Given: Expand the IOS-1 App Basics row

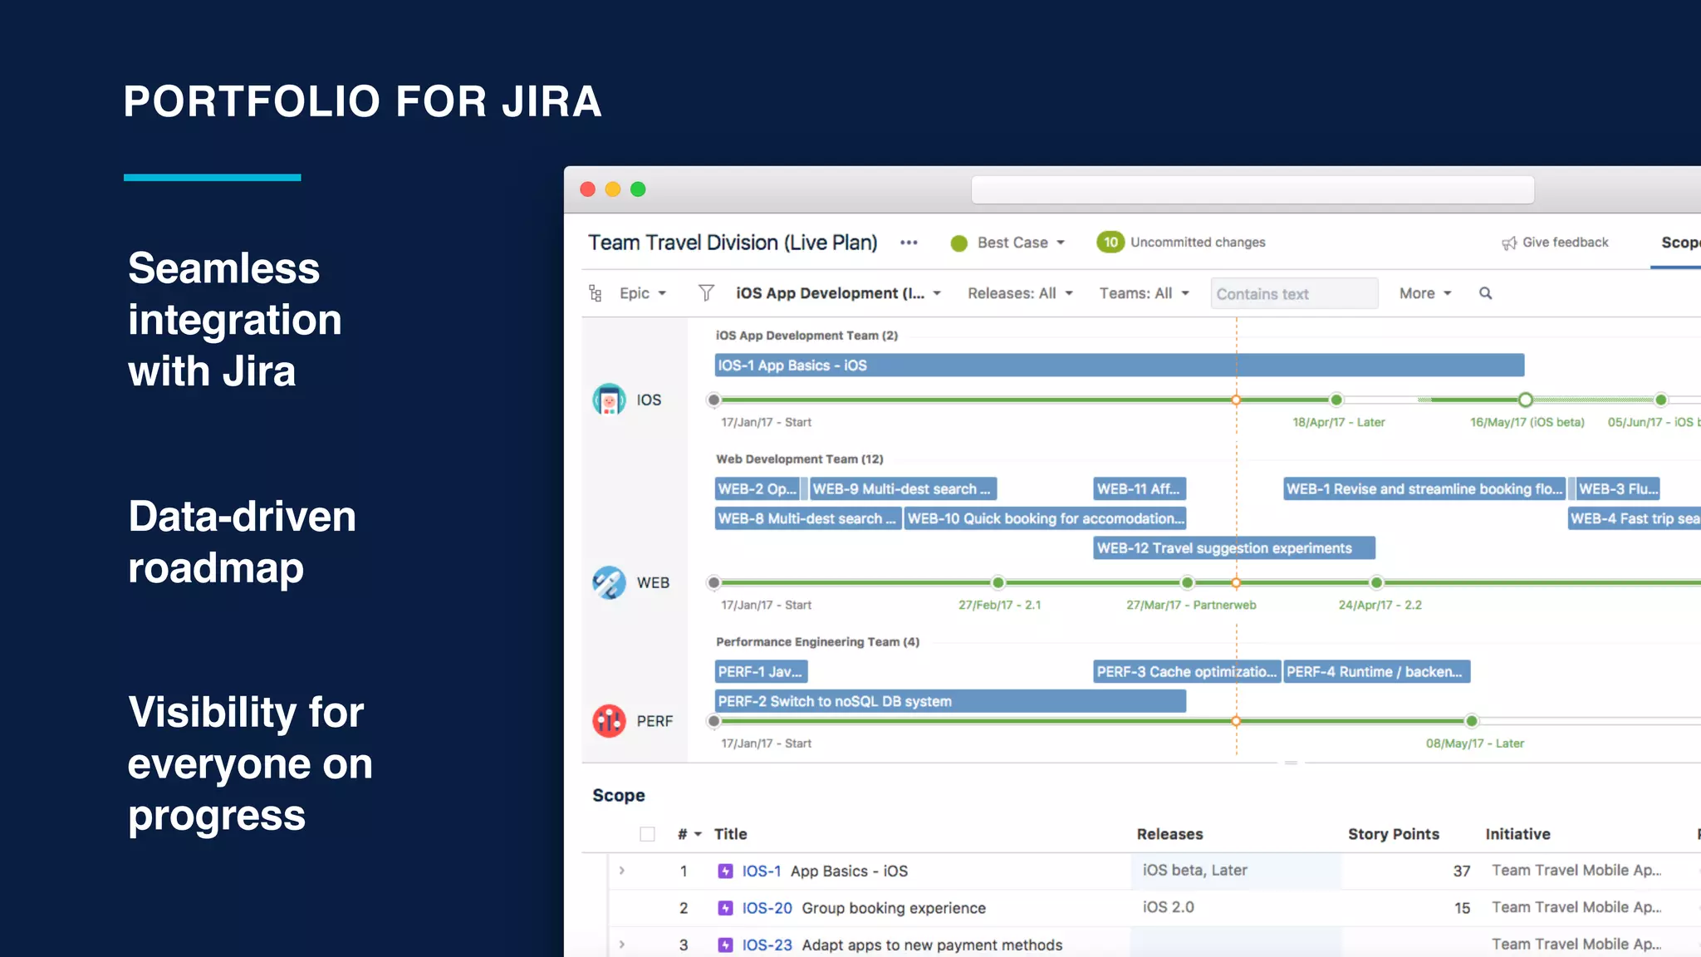Looking at the screenshot, I should [622, 871].
